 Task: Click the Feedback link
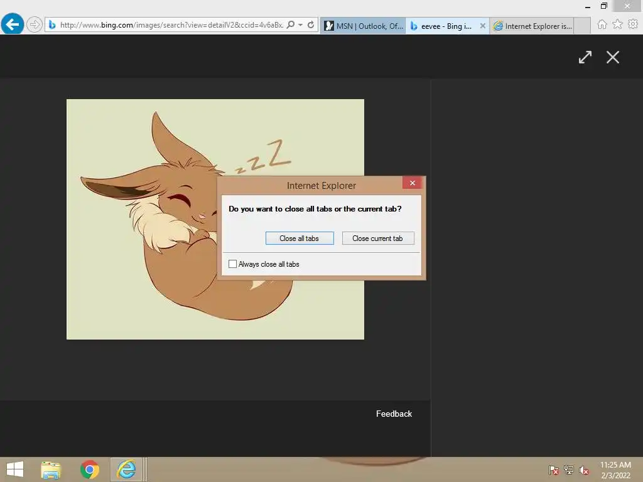pos(394,414)
